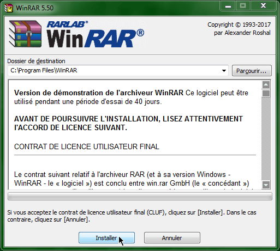
Task: Open the Parcourir... folder browser
Action: tap(252, 71)
